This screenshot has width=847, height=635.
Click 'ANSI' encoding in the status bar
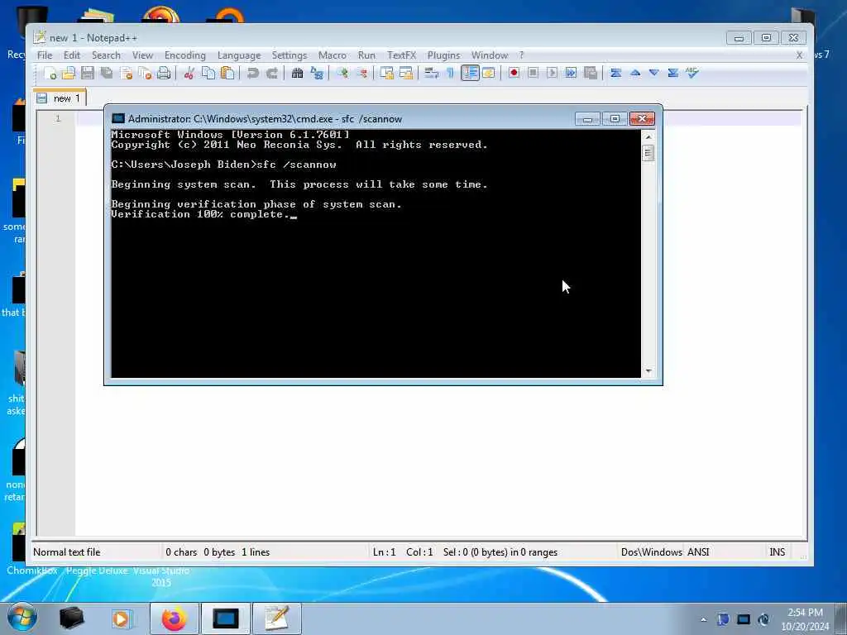[698, 551]
